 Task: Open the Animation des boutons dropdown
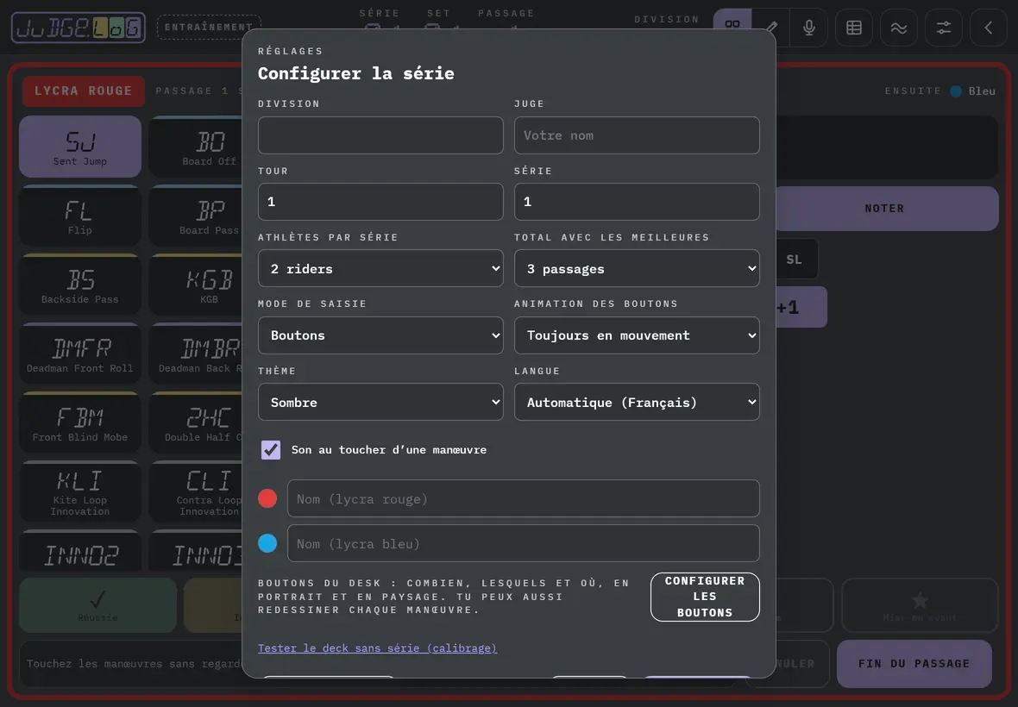tap(637, 335)
